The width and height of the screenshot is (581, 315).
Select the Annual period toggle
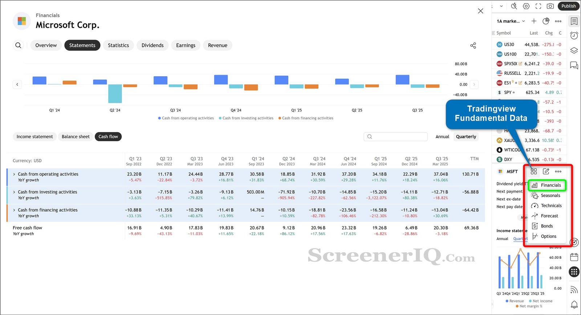[442, 137]
